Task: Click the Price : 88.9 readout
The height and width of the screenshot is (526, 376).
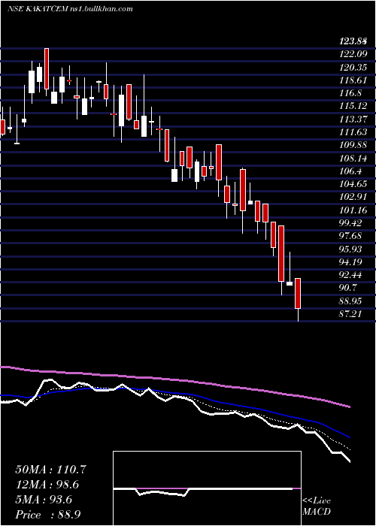Action: 47,515
